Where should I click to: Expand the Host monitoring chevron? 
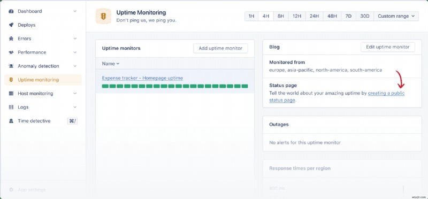pos(75,94)
